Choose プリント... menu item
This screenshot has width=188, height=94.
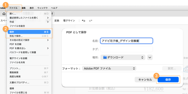point(29,68)
